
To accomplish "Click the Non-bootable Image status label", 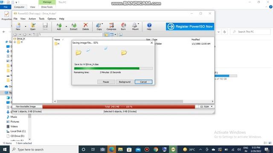I will (26, 107).
